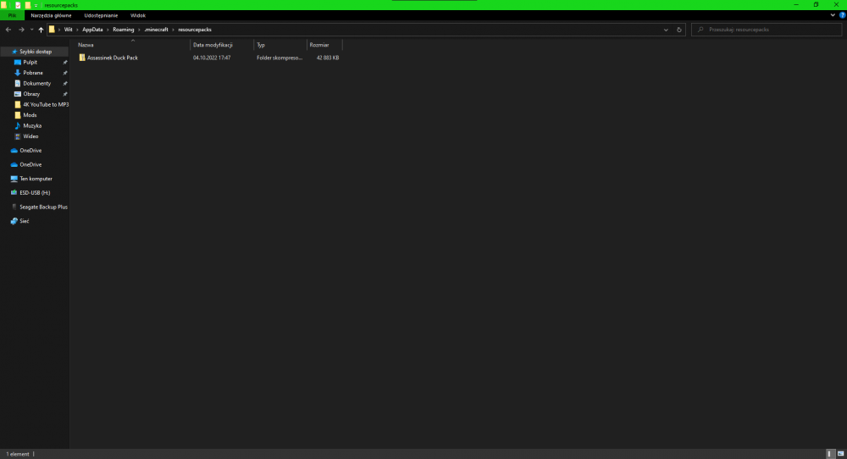Go up one folder level

41,30
